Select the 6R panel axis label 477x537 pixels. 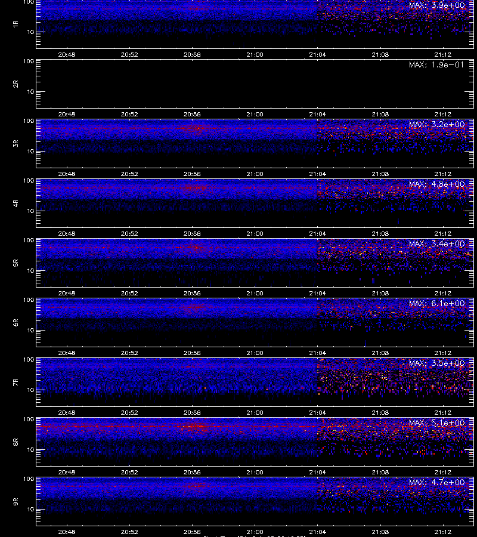coord(16,323)
